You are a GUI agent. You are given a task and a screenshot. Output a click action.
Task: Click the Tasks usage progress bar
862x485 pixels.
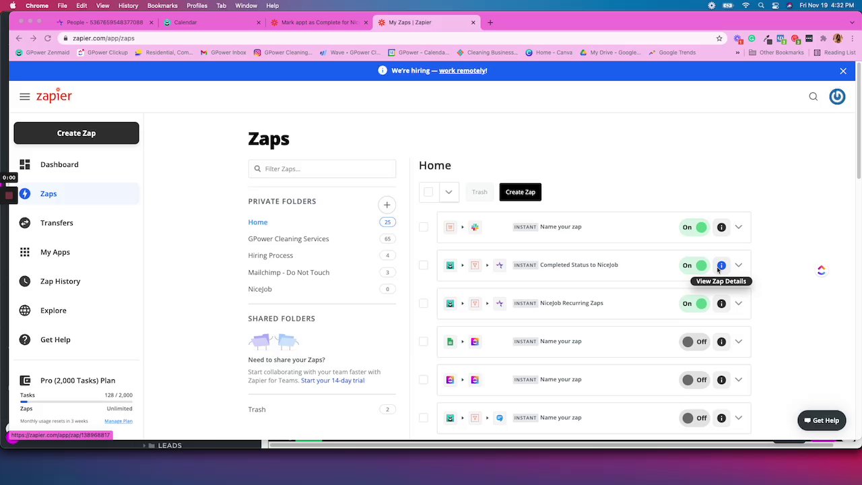tap(76, 401)
